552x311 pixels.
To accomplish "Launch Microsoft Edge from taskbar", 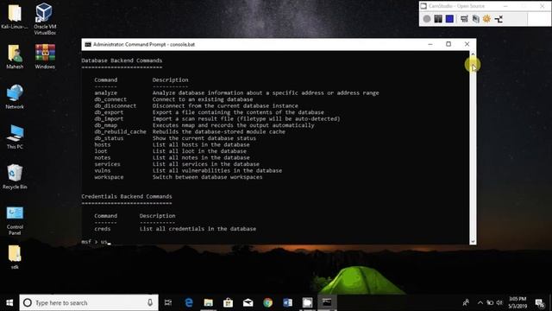I will tap(189, 302).
